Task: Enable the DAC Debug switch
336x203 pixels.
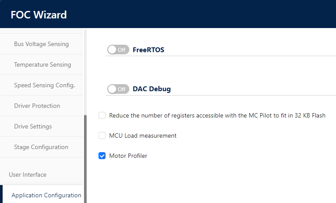Action: (118, 89)
